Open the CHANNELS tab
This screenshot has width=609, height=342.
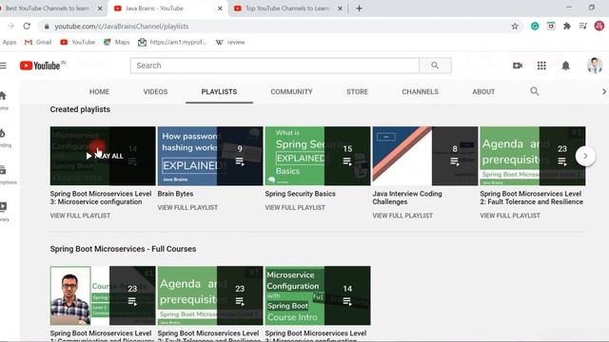click(x=420, y=91)
